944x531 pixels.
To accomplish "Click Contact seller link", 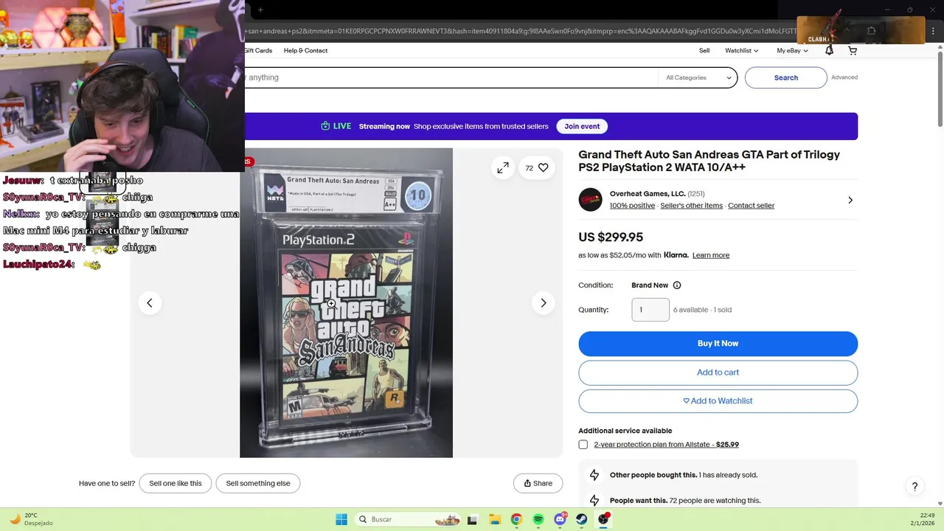I will (751, 206).
